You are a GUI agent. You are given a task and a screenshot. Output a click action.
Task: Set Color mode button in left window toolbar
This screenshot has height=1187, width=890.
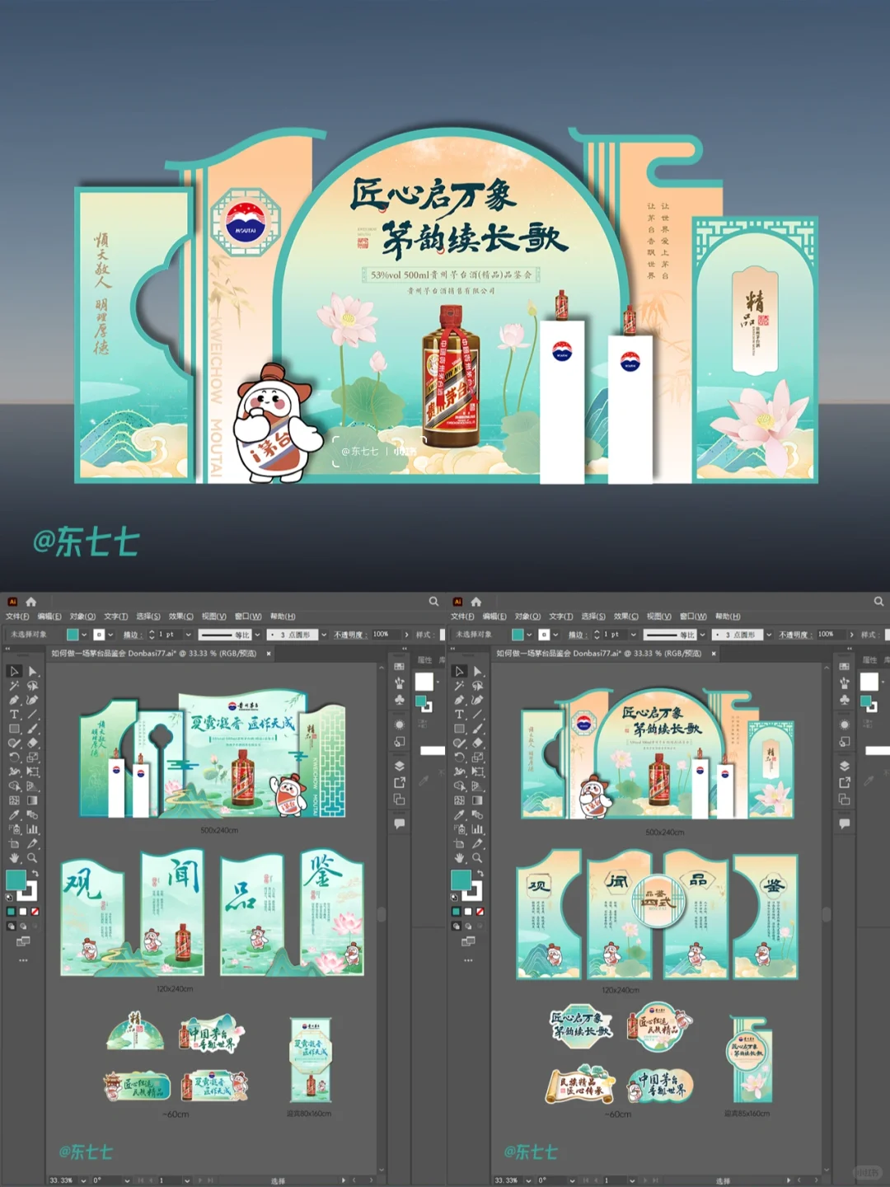[11, 912]
